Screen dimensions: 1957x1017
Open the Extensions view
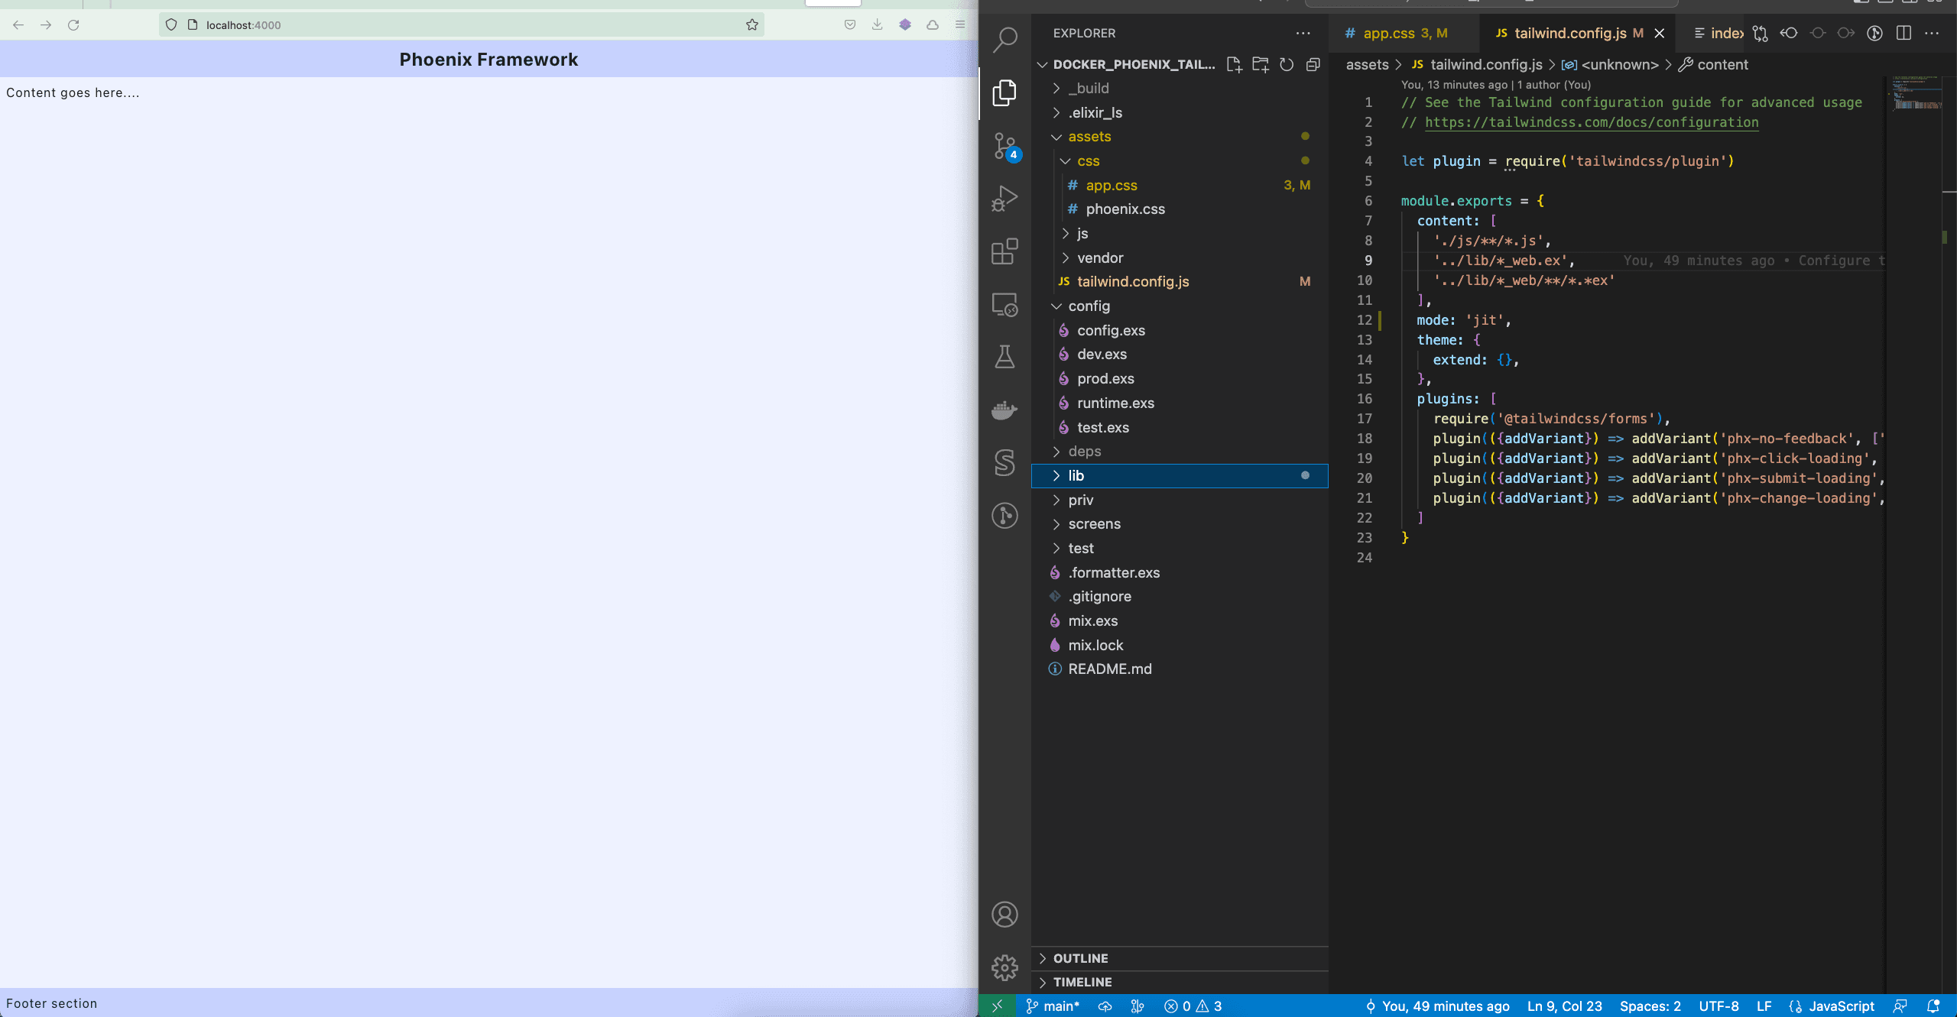click(x=1004, y=252)
